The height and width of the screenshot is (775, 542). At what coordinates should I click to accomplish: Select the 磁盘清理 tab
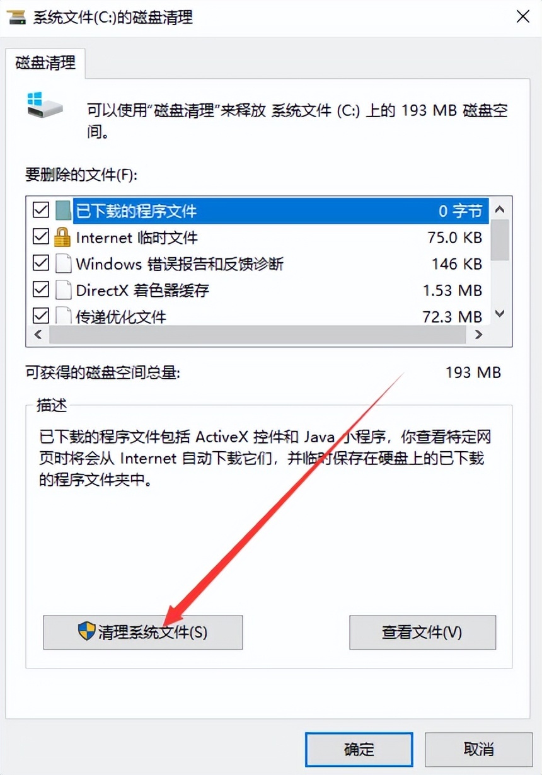(45, 62)
